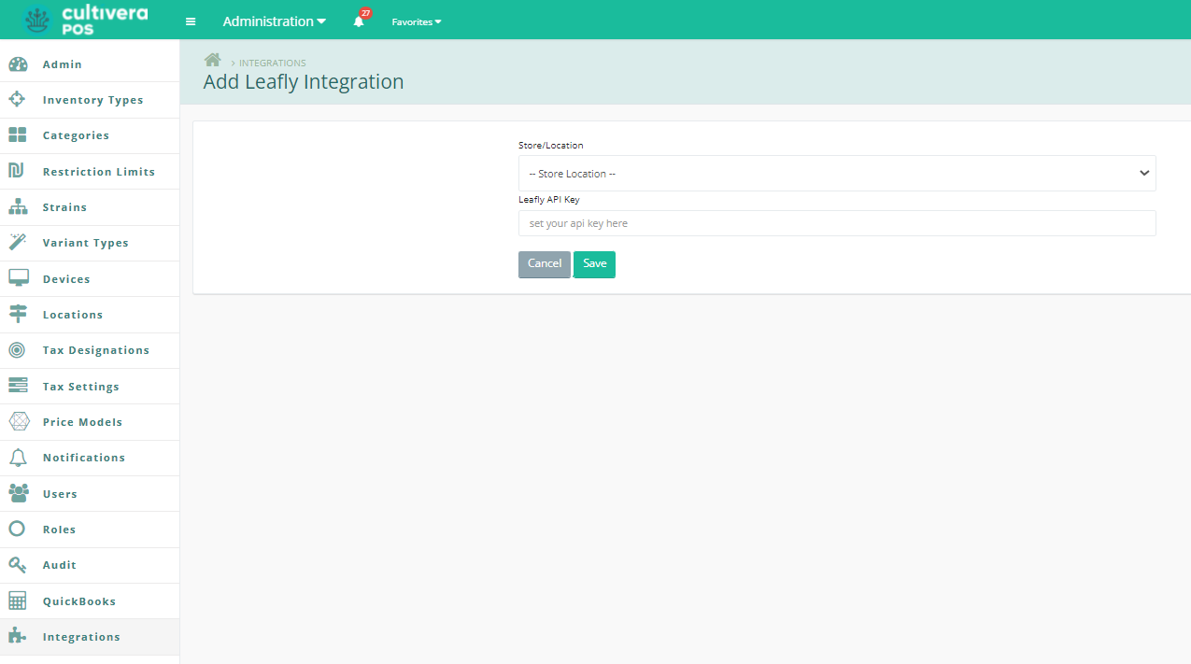Go to Users management

[90, 494]
